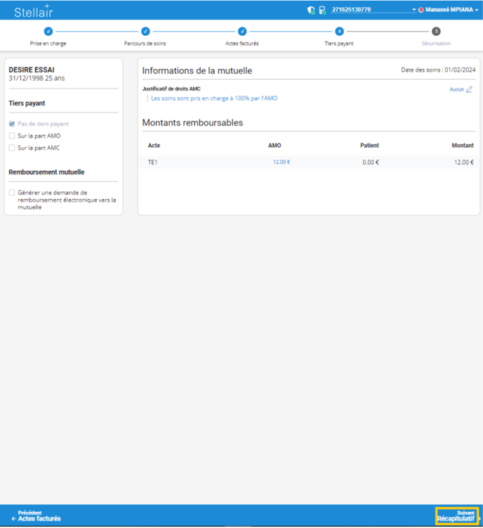Click the 100% AMO coverage message
Viewport: 483px width, 528px height.
tap(213, 98)
